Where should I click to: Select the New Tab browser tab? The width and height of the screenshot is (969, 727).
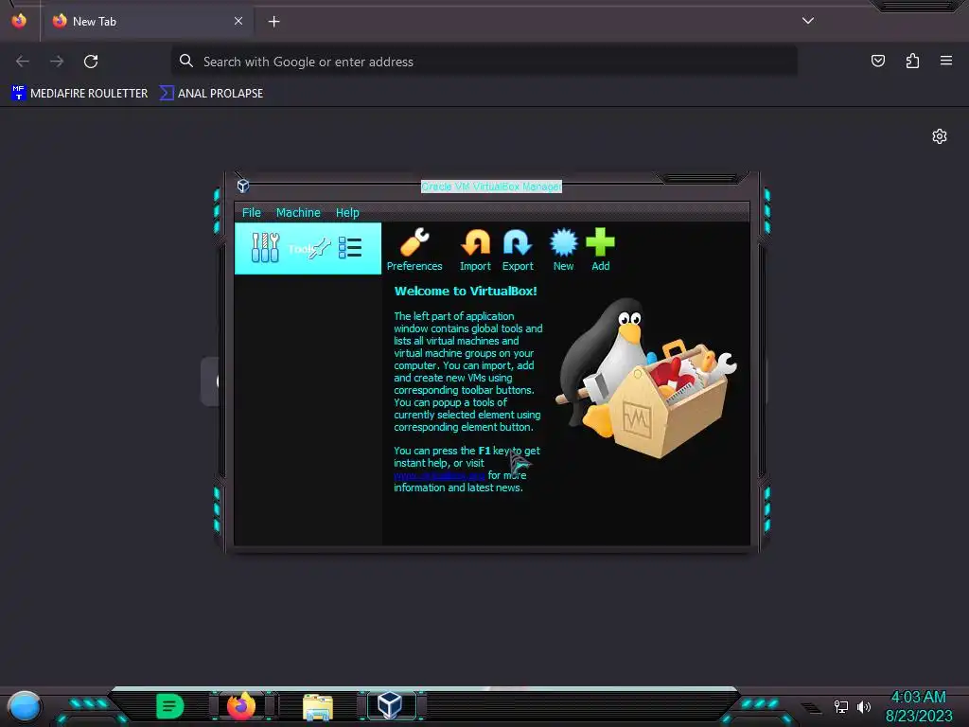coord(147,22)
